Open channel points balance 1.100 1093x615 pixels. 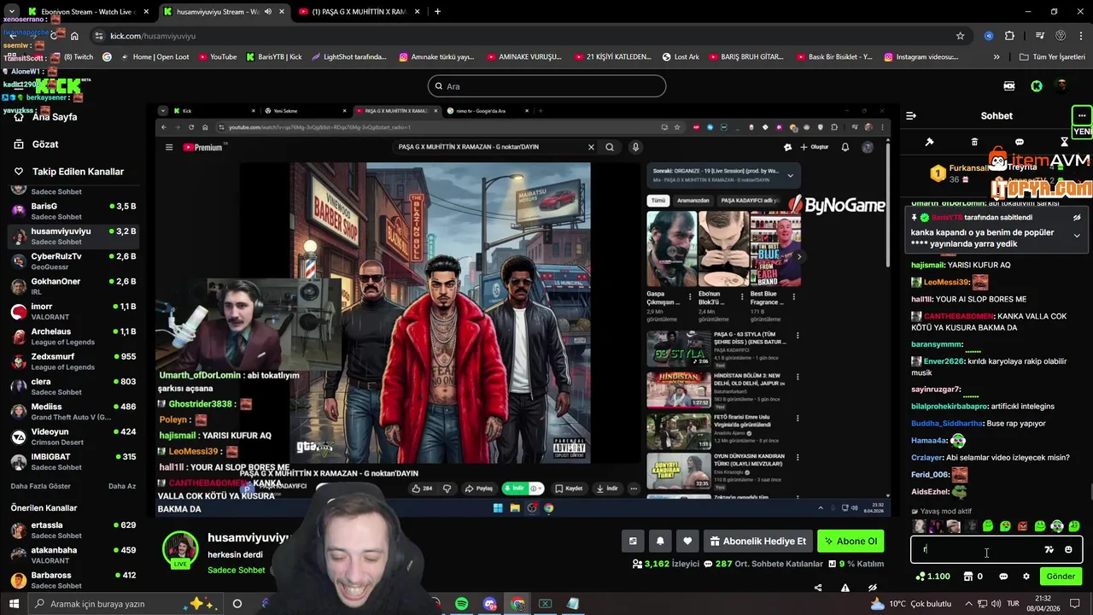[932, 577]
